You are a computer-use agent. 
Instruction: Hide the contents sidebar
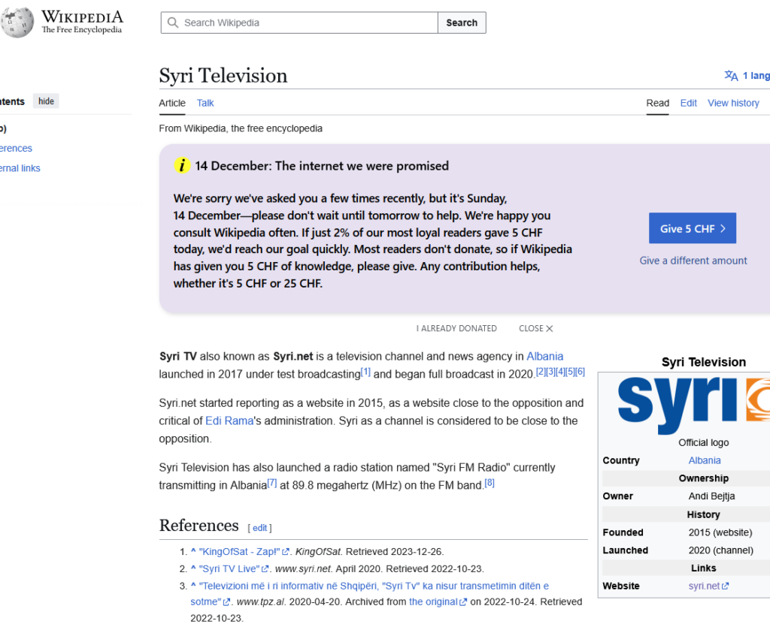point(46,101)
